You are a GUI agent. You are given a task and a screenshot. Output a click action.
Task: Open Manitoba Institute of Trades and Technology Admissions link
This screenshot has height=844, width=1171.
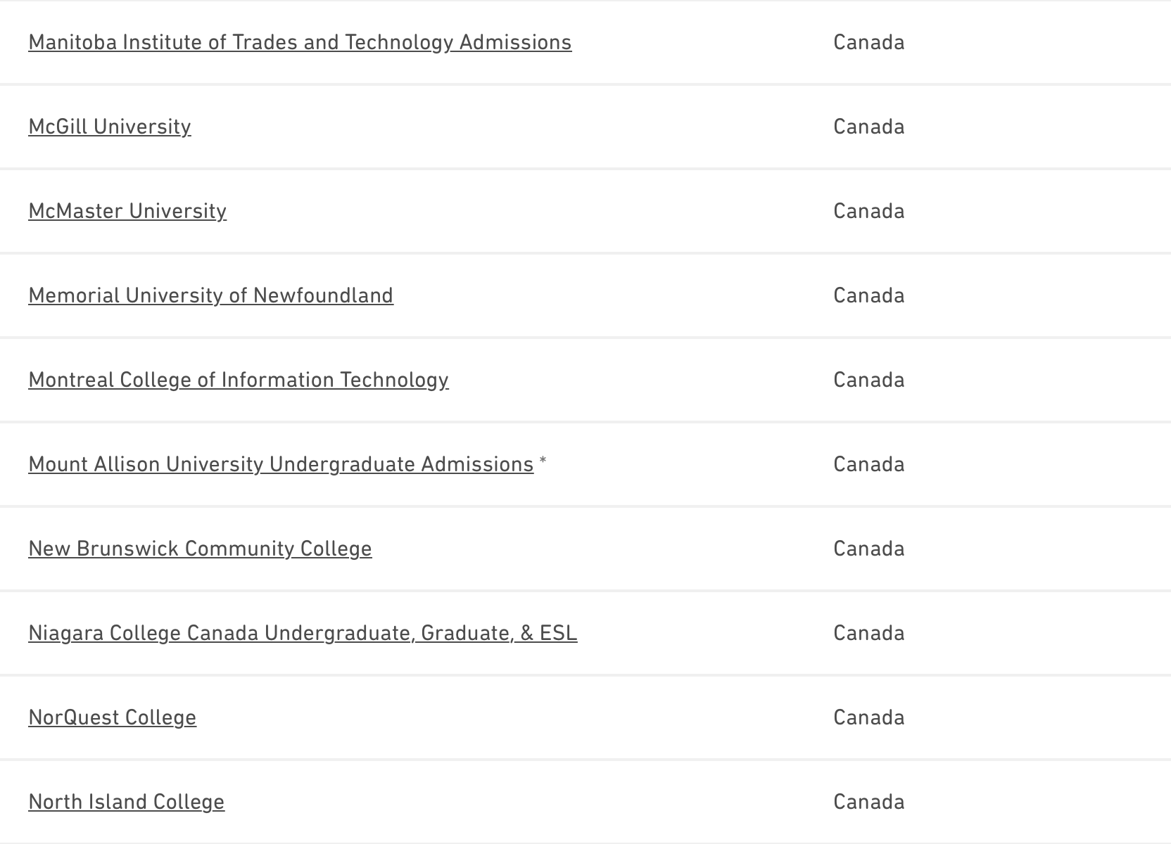(300, 42)
